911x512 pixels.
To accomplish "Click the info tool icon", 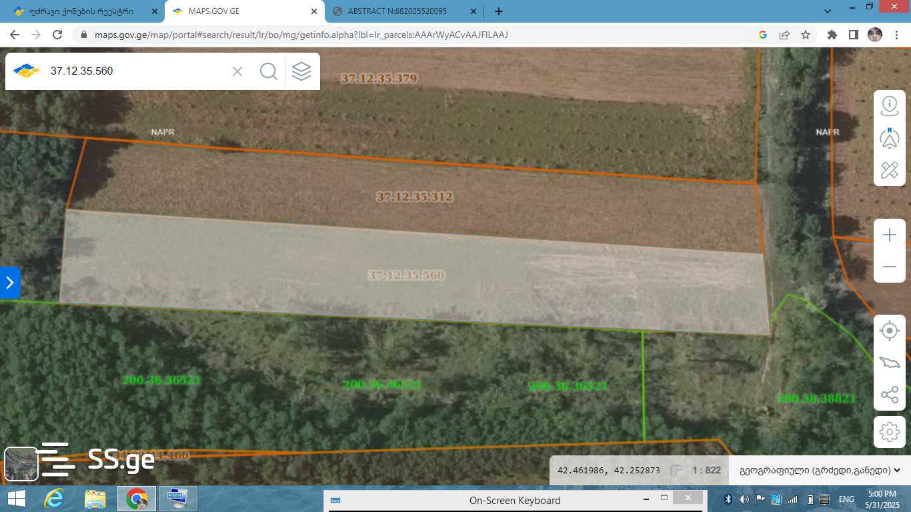I will (889, 105).
